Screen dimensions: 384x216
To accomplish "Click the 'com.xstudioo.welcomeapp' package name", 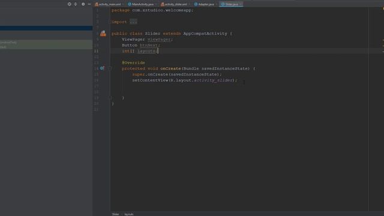I will click(162, 10).
